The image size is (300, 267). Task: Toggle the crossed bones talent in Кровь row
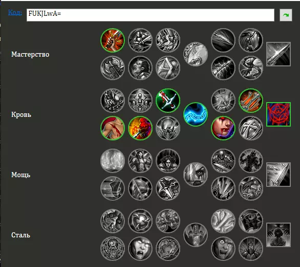[x=251, y=101]
